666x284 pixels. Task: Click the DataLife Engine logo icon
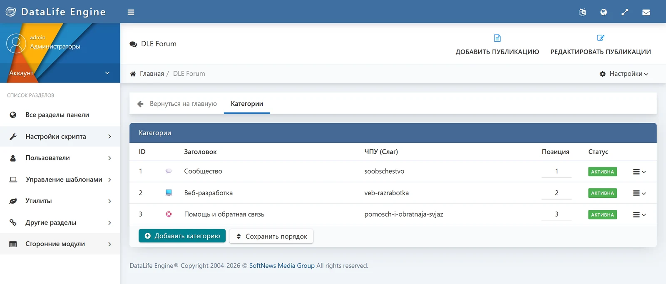coord(11,12)
